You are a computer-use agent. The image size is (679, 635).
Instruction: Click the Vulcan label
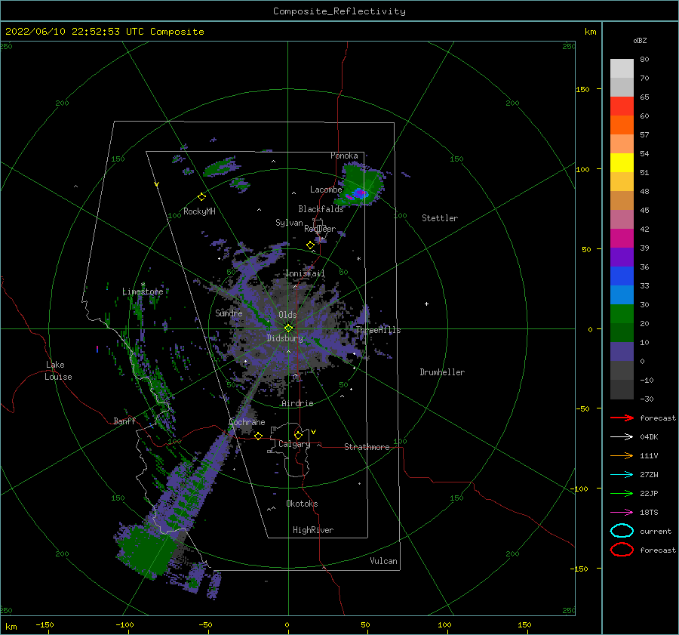point(383,561)
